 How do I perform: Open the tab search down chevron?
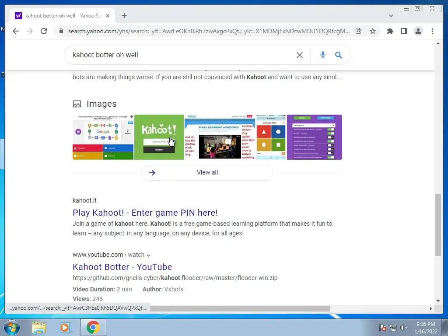[391, 16]
